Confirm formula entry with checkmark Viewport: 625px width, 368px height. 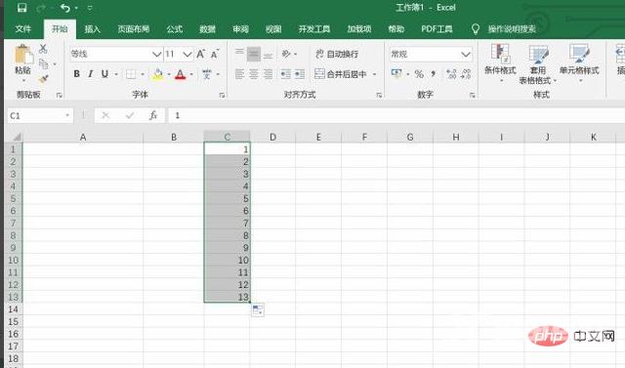(x=130, y=115)
